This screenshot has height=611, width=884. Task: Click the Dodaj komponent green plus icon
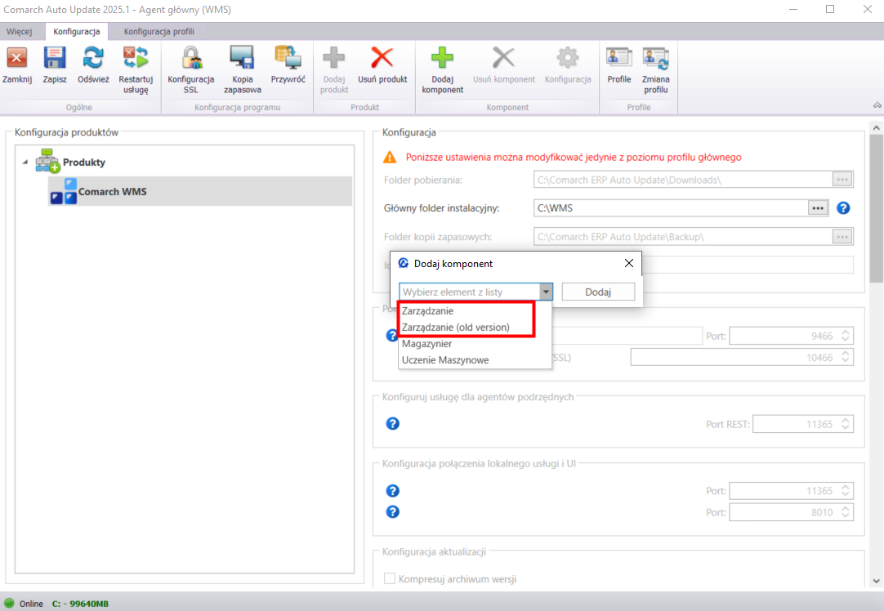(443, 58)
